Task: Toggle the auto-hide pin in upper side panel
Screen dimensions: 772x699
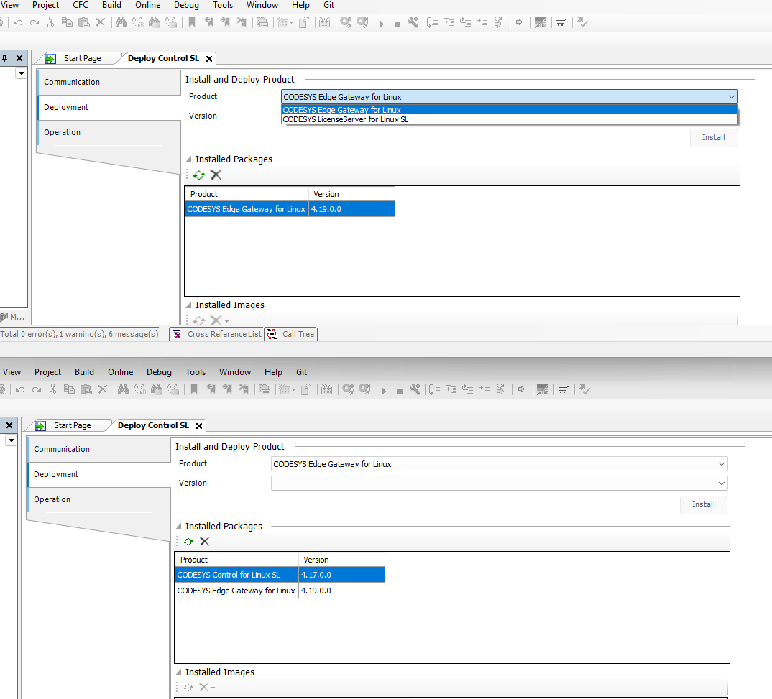Action: click(6, 58)
